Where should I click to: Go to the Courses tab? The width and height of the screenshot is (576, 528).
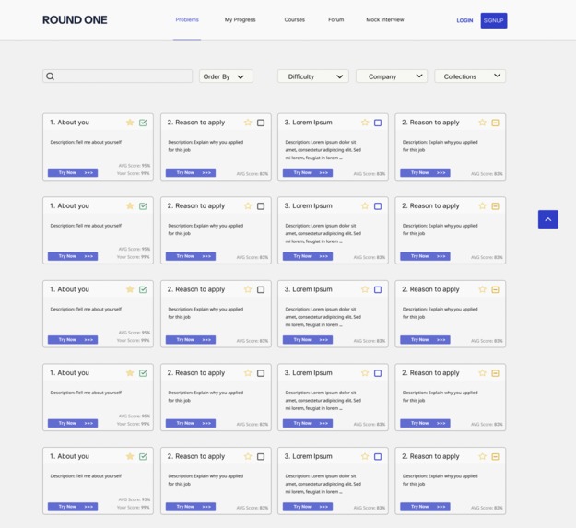tap(295, 20)
